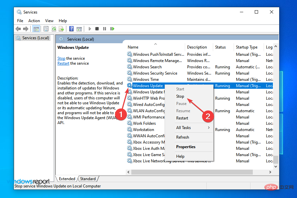Viewport: 297px width, 198px height.
Task: Select Stop from the context menu
Action: [180, 96]
